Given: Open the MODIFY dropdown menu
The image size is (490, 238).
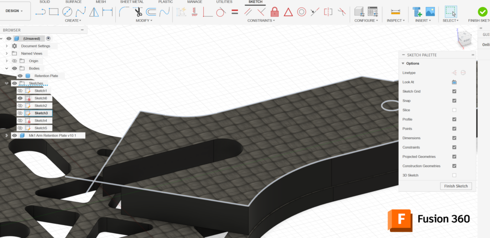Looking at the screenshot, I should click(144, 21).
